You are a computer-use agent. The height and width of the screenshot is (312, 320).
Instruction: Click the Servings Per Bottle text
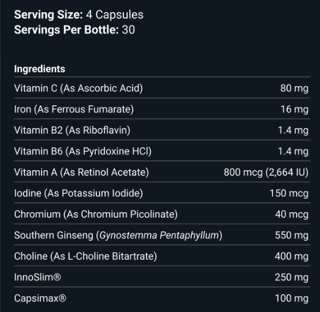click(x=67, y=29)
